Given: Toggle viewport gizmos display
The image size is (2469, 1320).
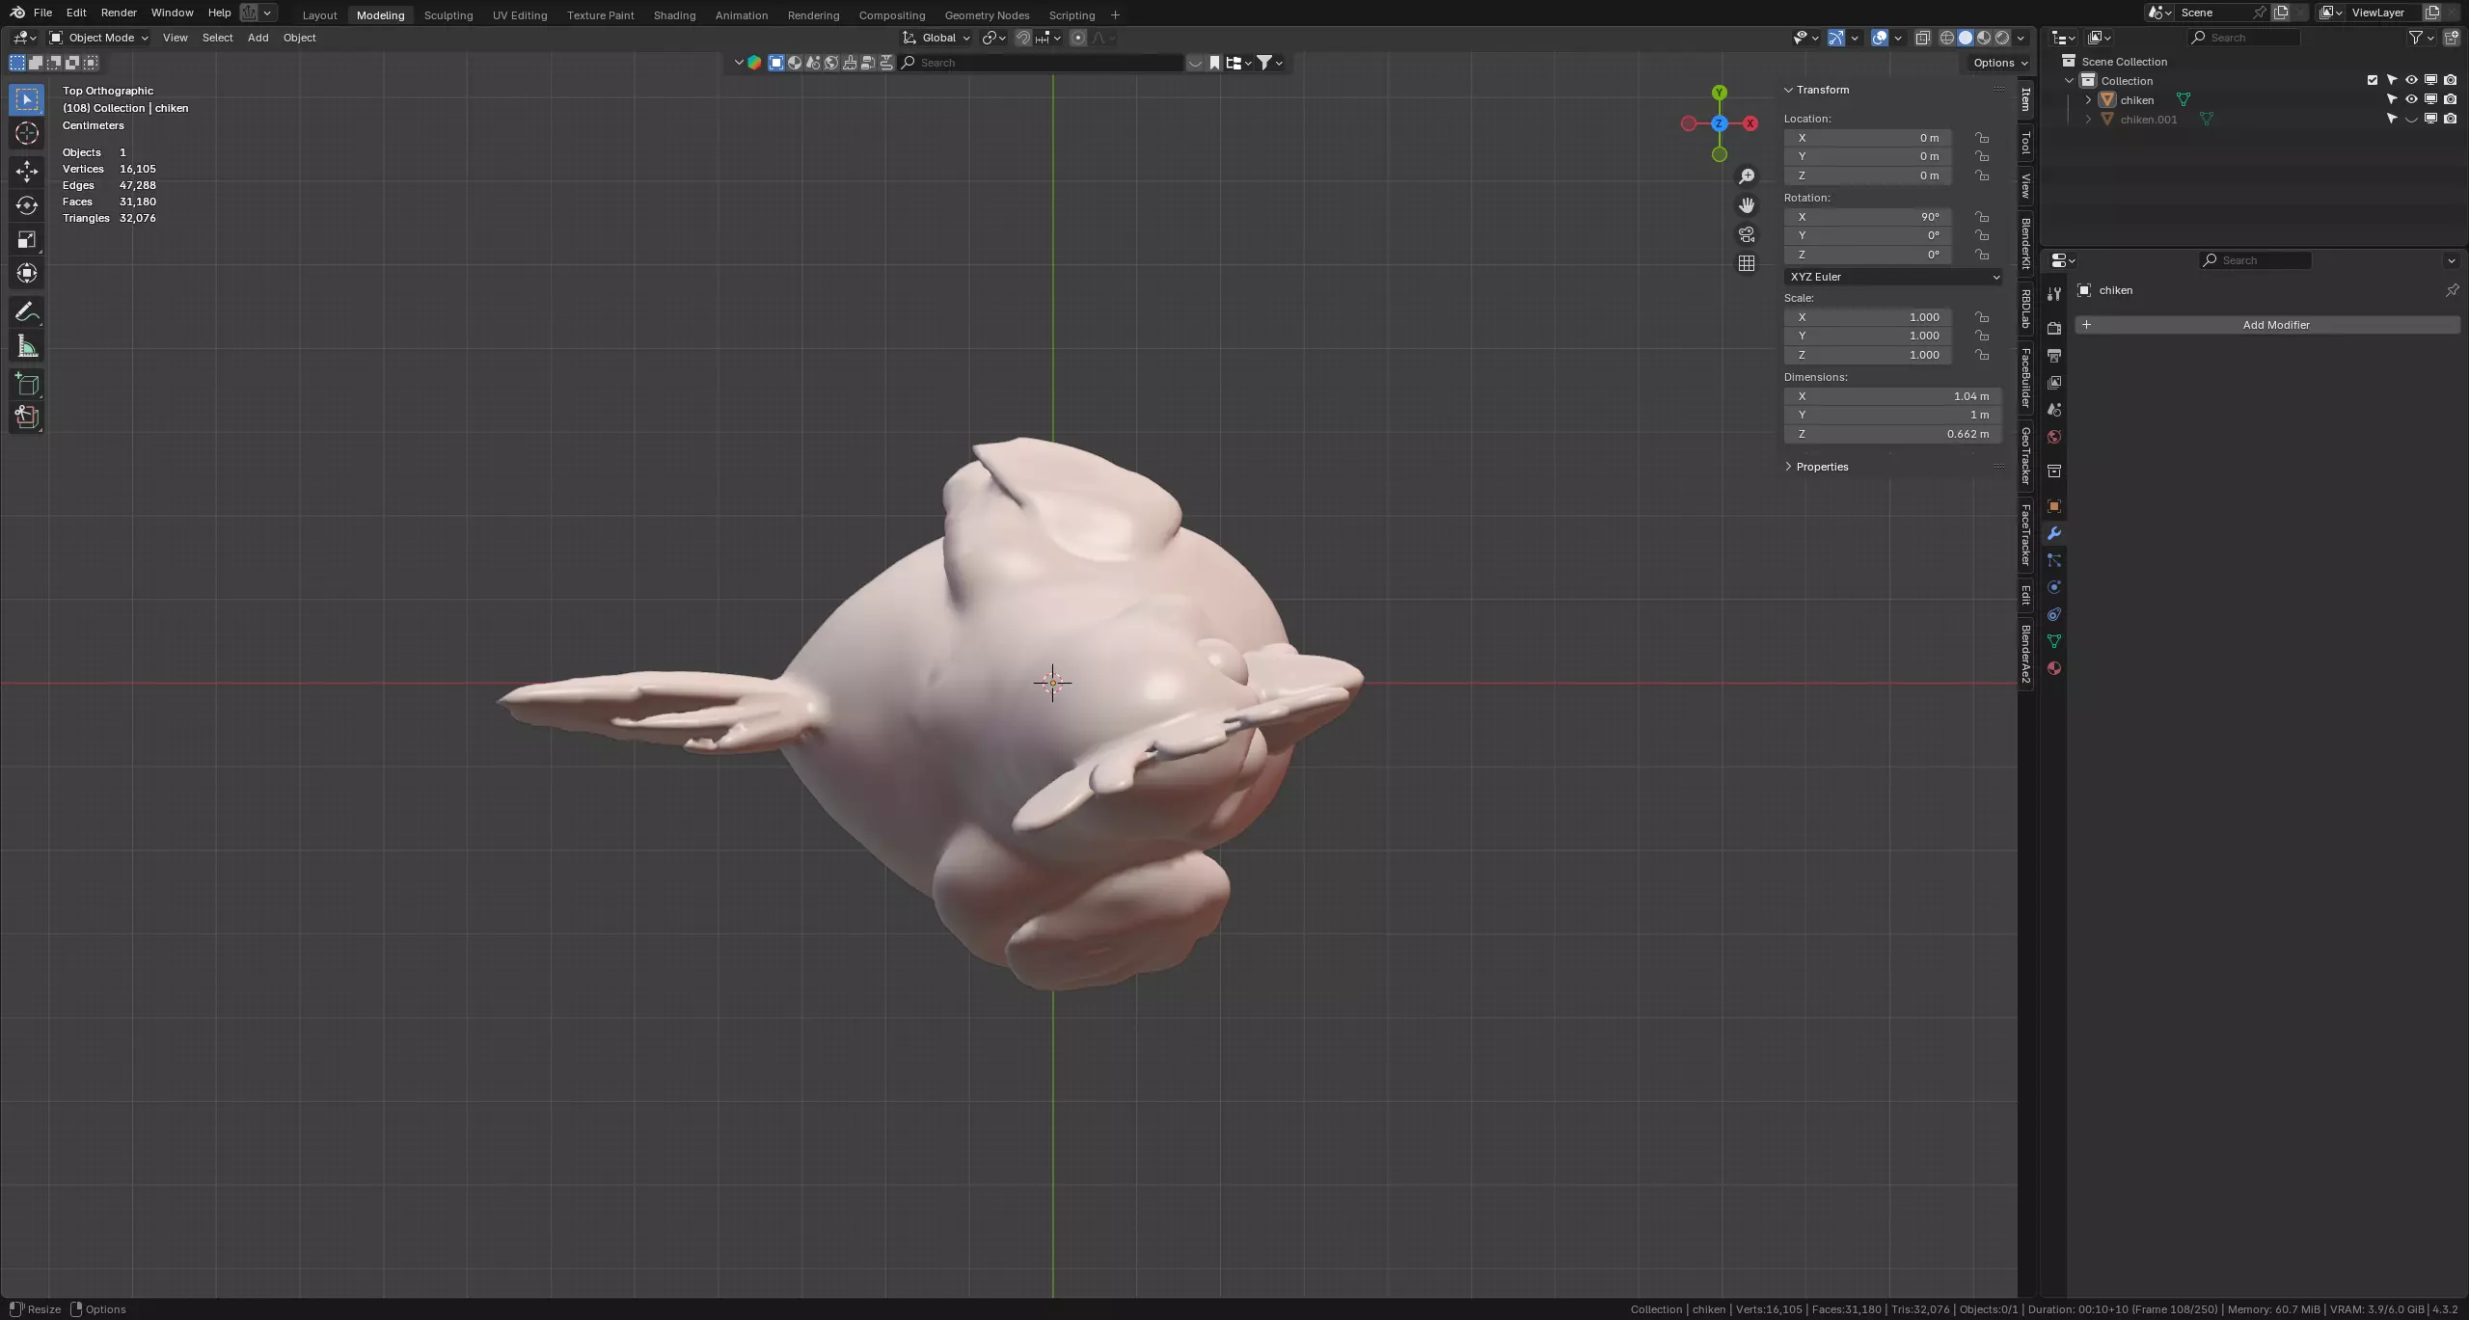Looking at the screenshot, I should pos(1835,38).
